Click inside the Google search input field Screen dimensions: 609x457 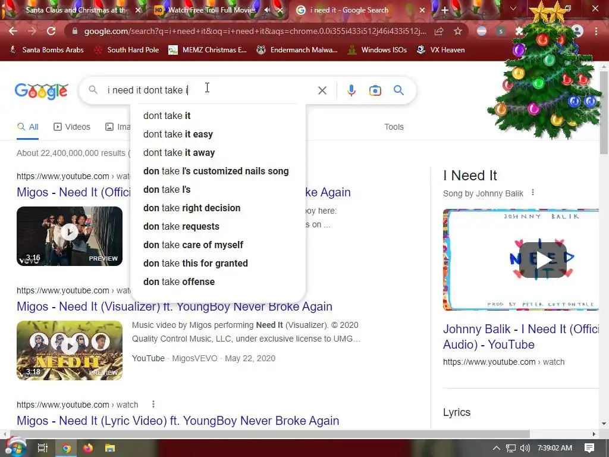tap(210, 90)
